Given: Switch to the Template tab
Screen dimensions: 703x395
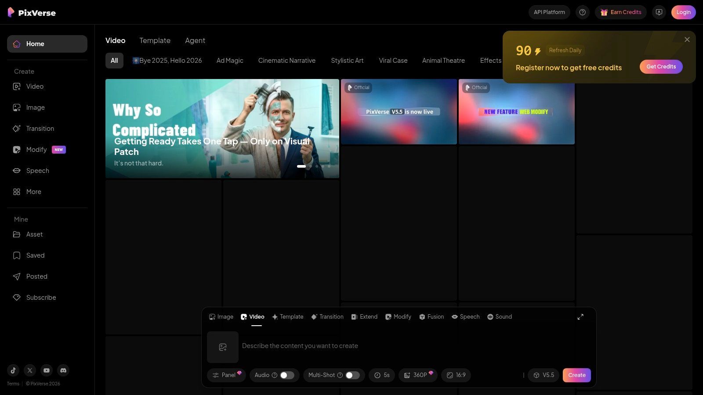Looking at the screenshot, I should [x=155, y=40].
